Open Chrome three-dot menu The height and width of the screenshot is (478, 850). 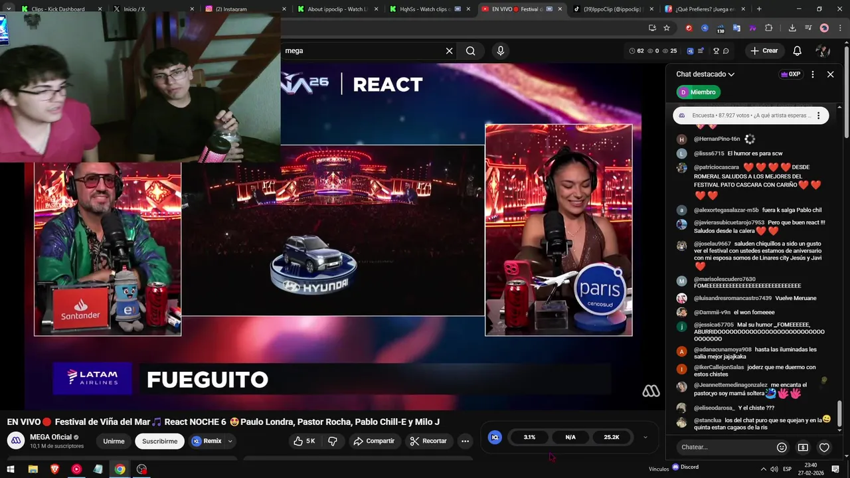pyautogui.click(x=839, y=28)
